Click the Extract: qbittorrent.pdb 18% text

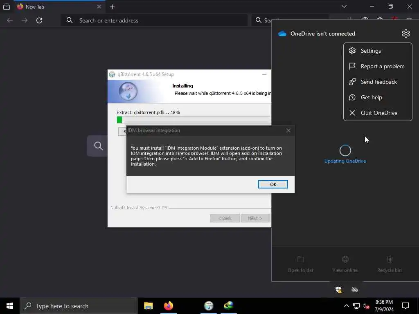[148, 112]
